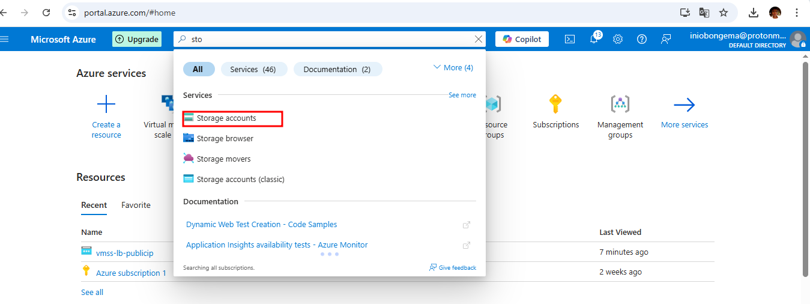810x304 pixels.
Task: Open the top bar feedback icon
Action: pyautogui.click(x=666, y=39)
